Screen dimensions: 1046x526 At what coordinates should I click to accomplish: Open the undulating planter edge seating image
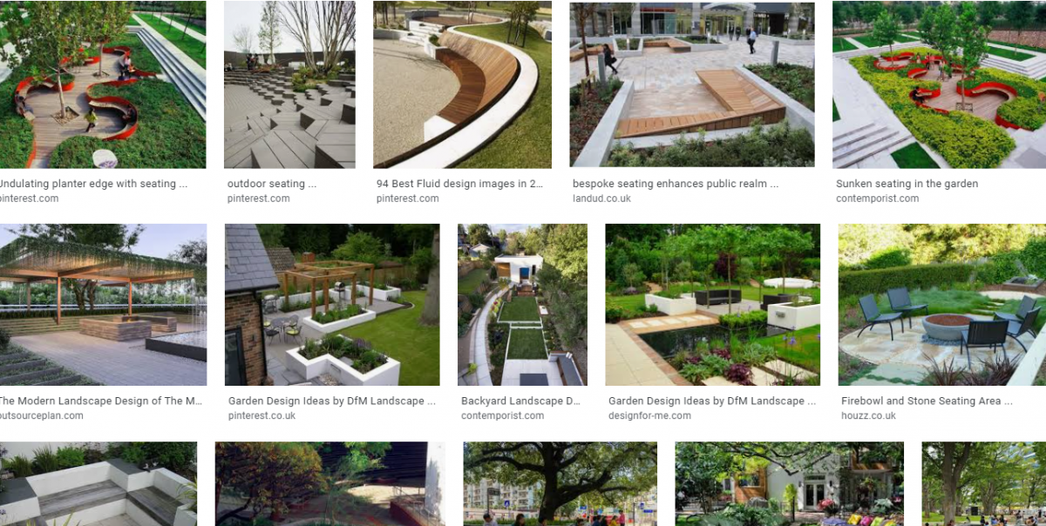[x=103, y=84]
